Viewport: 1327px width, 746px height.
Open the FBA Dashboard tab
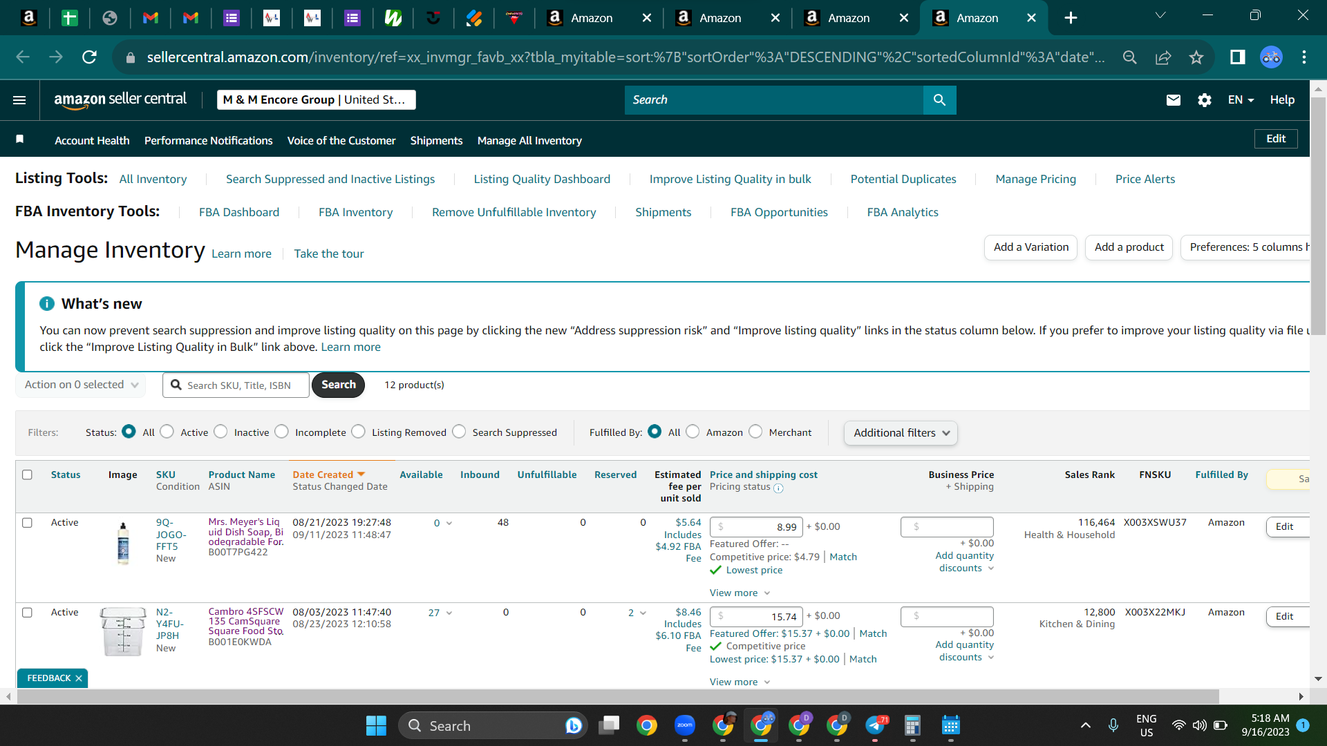(239, 213)
